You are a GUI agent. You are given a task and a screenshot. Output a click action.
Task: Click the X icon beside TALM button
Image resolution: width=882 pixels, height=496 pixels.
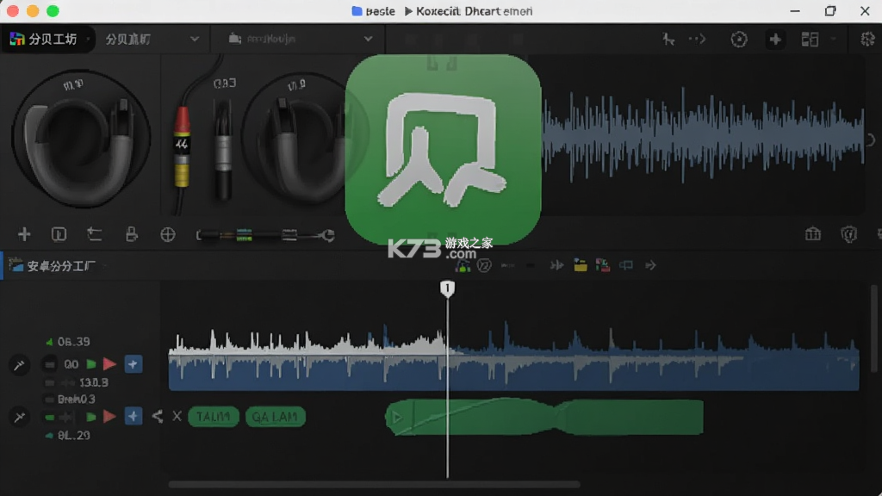(177, 416)
